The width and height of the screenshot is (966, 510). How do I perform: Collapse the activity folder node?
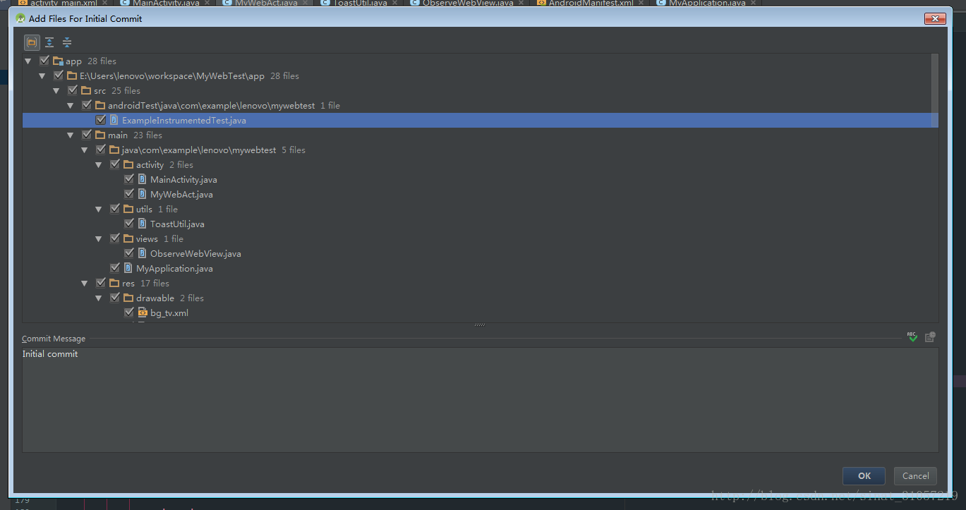pos(99,165)
